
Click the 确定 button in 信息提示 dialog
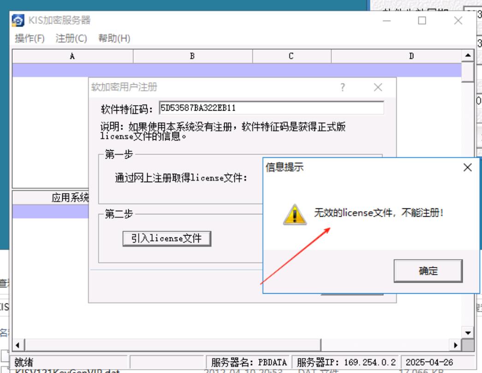click(x=428, y=271)
